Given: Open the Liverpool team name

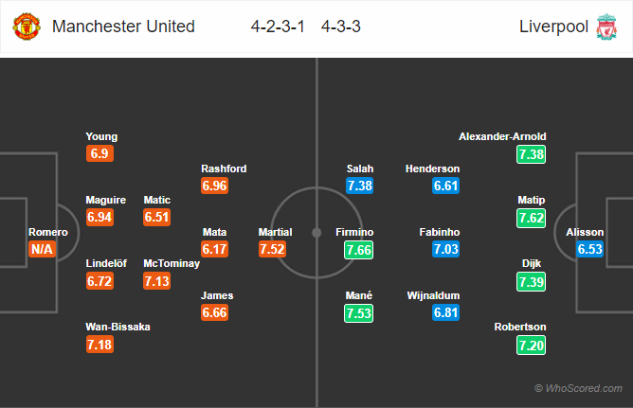Looking at the screenshot, I should click(x=553, y=27).
